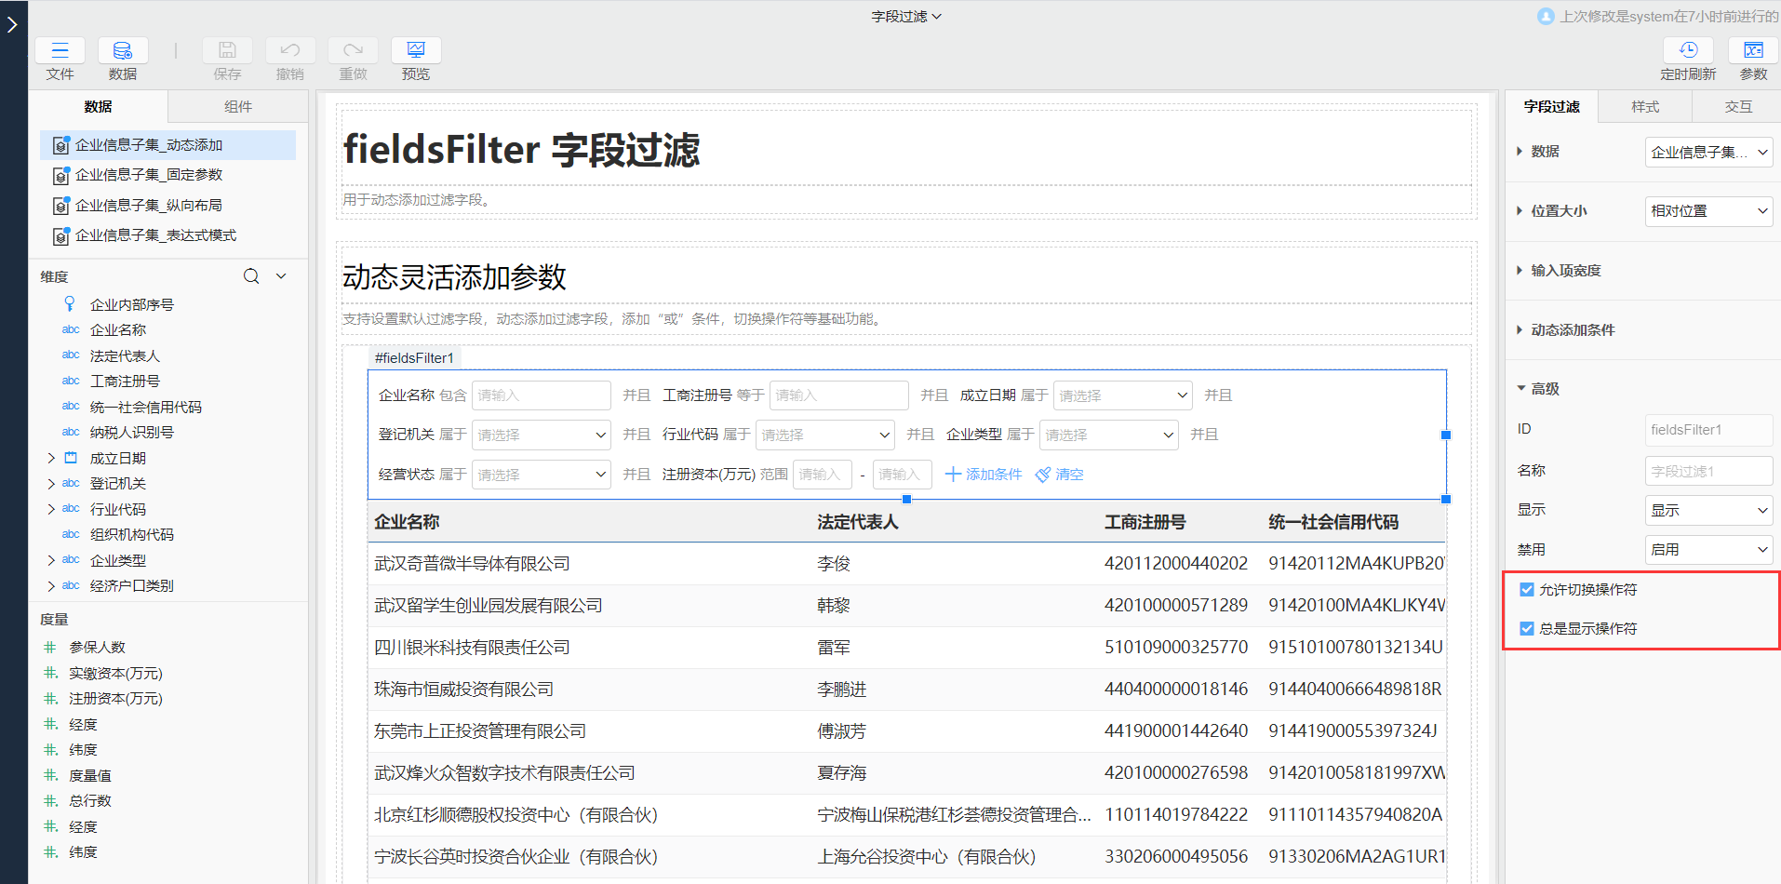Open the 禁用 dropdown showing 启用
Image resolution: width=1781 pixels, height=884 pixels.
[x=1708, y=550]
